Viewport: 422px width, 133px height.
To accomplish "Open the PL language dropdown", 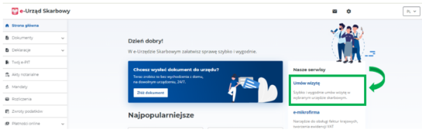I will (x=411, y=11).
